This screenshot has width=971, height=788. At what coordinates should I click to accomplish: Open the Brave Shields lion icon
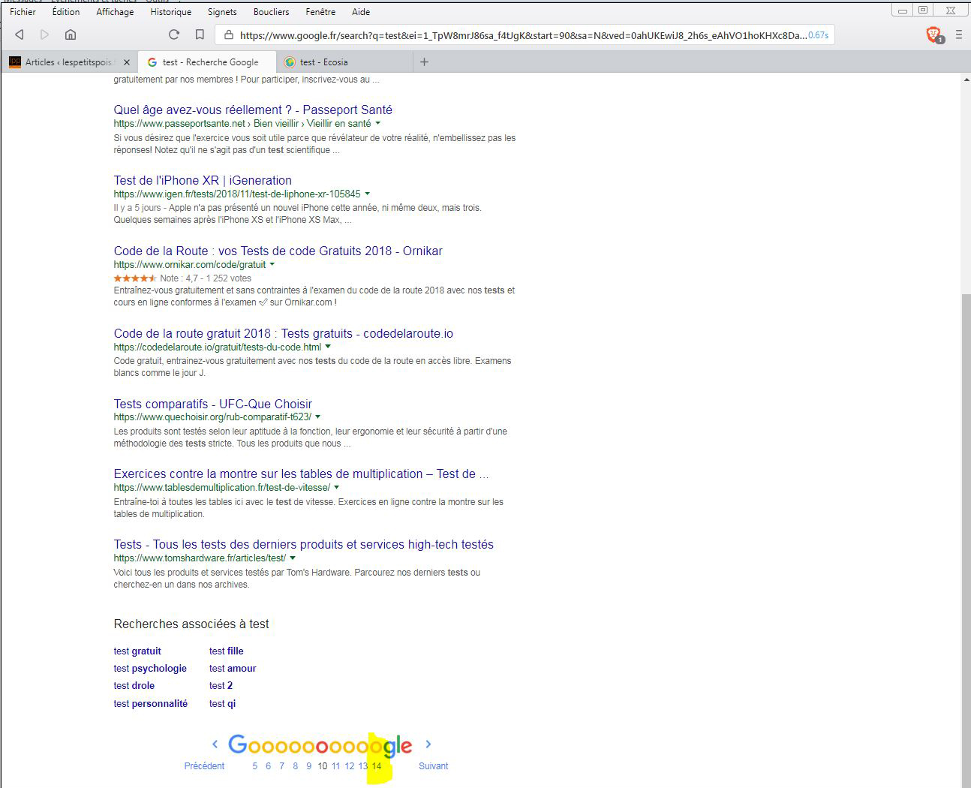coord(933,35)
